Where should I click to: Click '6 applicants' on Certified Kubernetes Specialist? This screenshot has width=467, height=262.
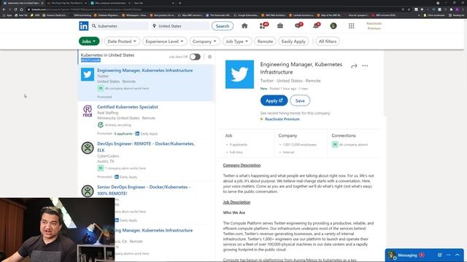[123, 134]
